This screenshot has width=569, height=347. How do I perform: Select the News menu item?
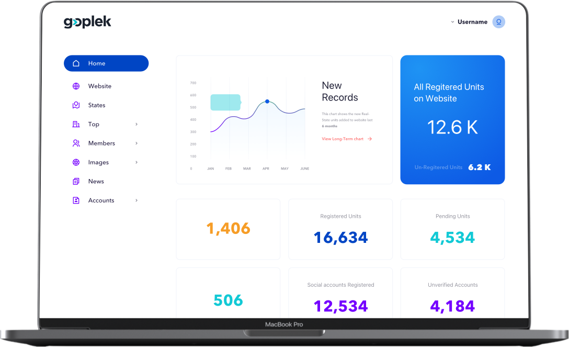pos(96,182)
